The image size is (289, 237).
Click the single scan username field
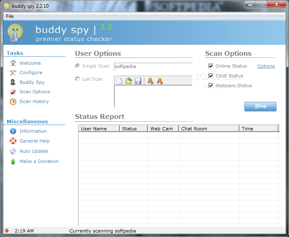tap(153, 66)
